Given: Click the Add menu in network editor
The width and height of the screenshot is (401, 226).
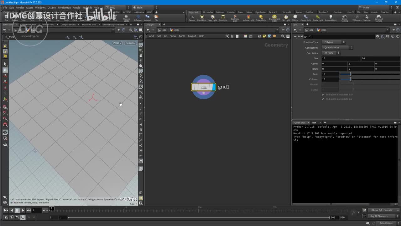Looking at the screenshot, I should (151, 36).
